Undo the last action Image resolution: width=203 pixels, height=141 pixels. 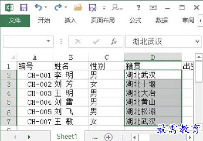(x=38, y=7)
